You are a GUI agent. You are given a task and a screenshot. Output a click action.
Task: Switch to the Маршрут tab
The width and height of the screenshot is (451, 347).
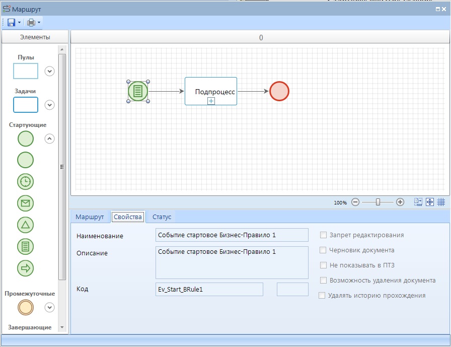point(90,217)
